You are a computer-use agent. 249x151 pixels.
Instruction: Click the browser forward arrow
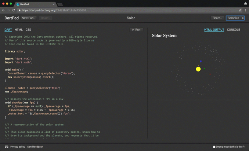tap(8, 10)
